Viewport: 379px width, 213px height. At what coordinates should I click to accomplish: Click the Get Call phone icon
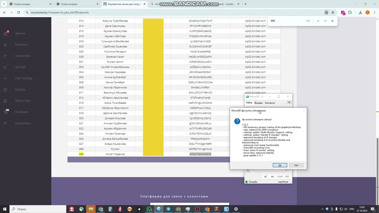click(5, 67)
